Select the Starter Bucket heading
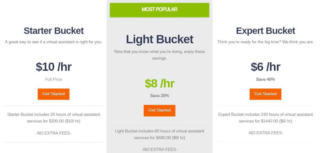The image size is (320, 153). tap(54, 31)
